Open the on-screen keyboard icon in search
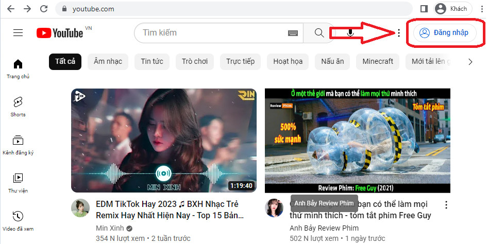This screenshot has width=488, height=244. (293, 33)
